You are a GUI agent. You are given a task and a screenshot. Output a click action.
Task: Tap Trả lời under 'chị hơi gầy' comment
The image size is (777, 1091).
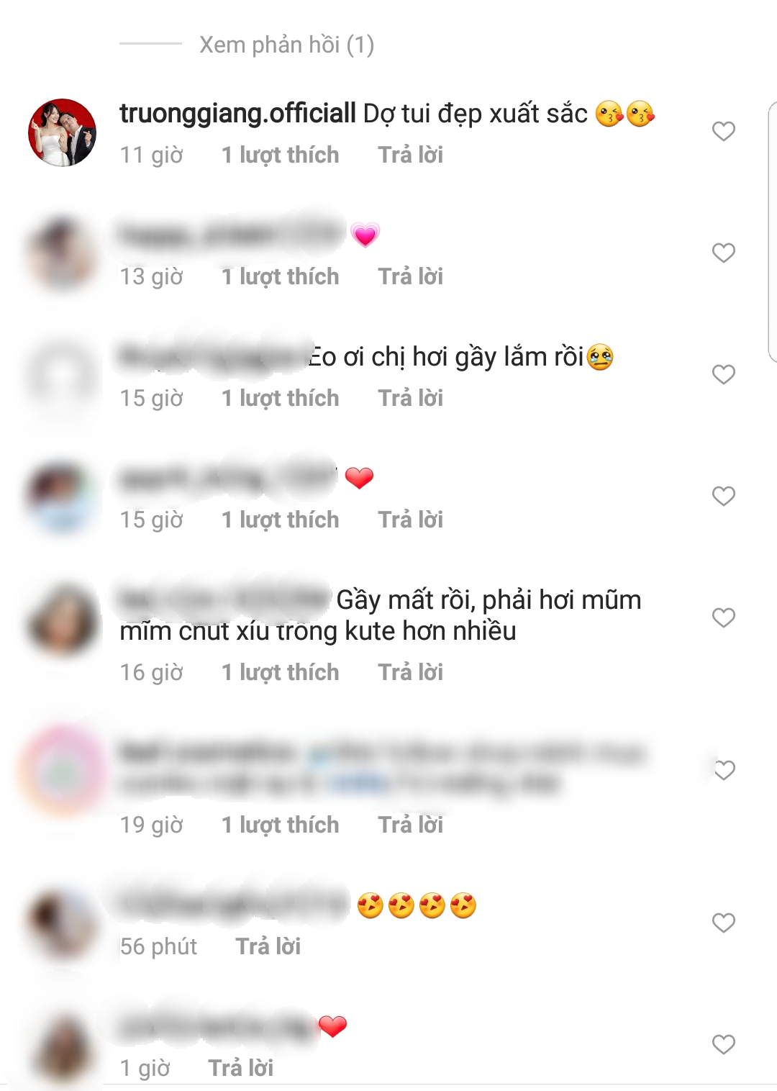click(x=411, y=398)
